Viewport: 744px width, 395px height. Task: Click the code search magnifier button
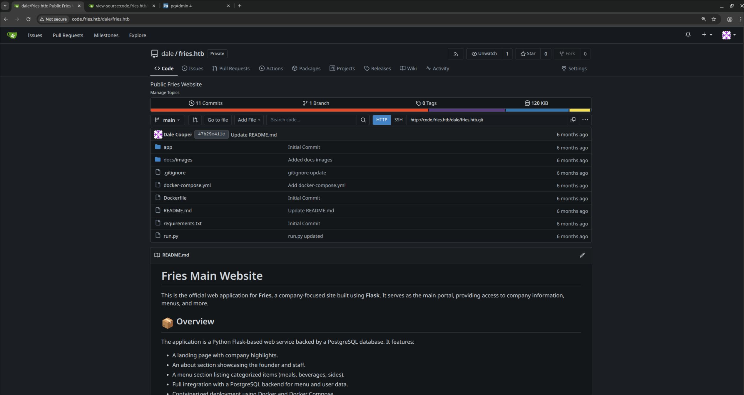[x=363, y=120]
